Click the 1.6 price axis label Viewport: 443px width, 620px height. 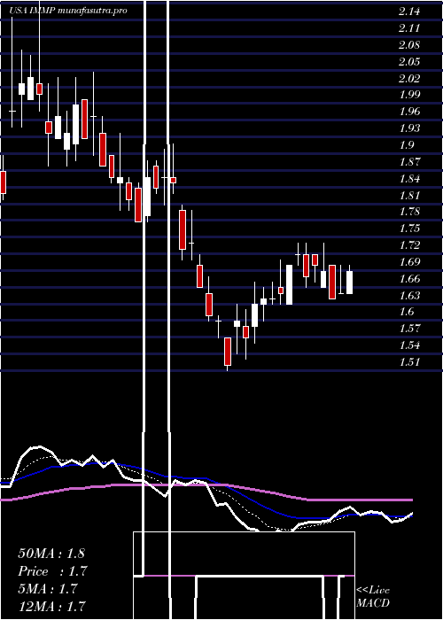click(x=406, y=312)
